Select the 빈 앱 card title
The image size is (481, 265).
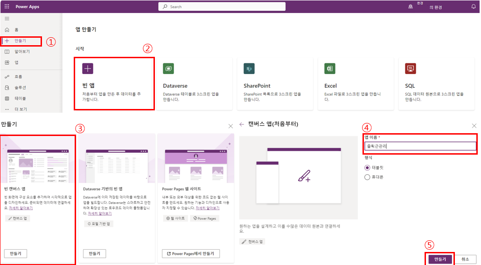pos(88,86)
